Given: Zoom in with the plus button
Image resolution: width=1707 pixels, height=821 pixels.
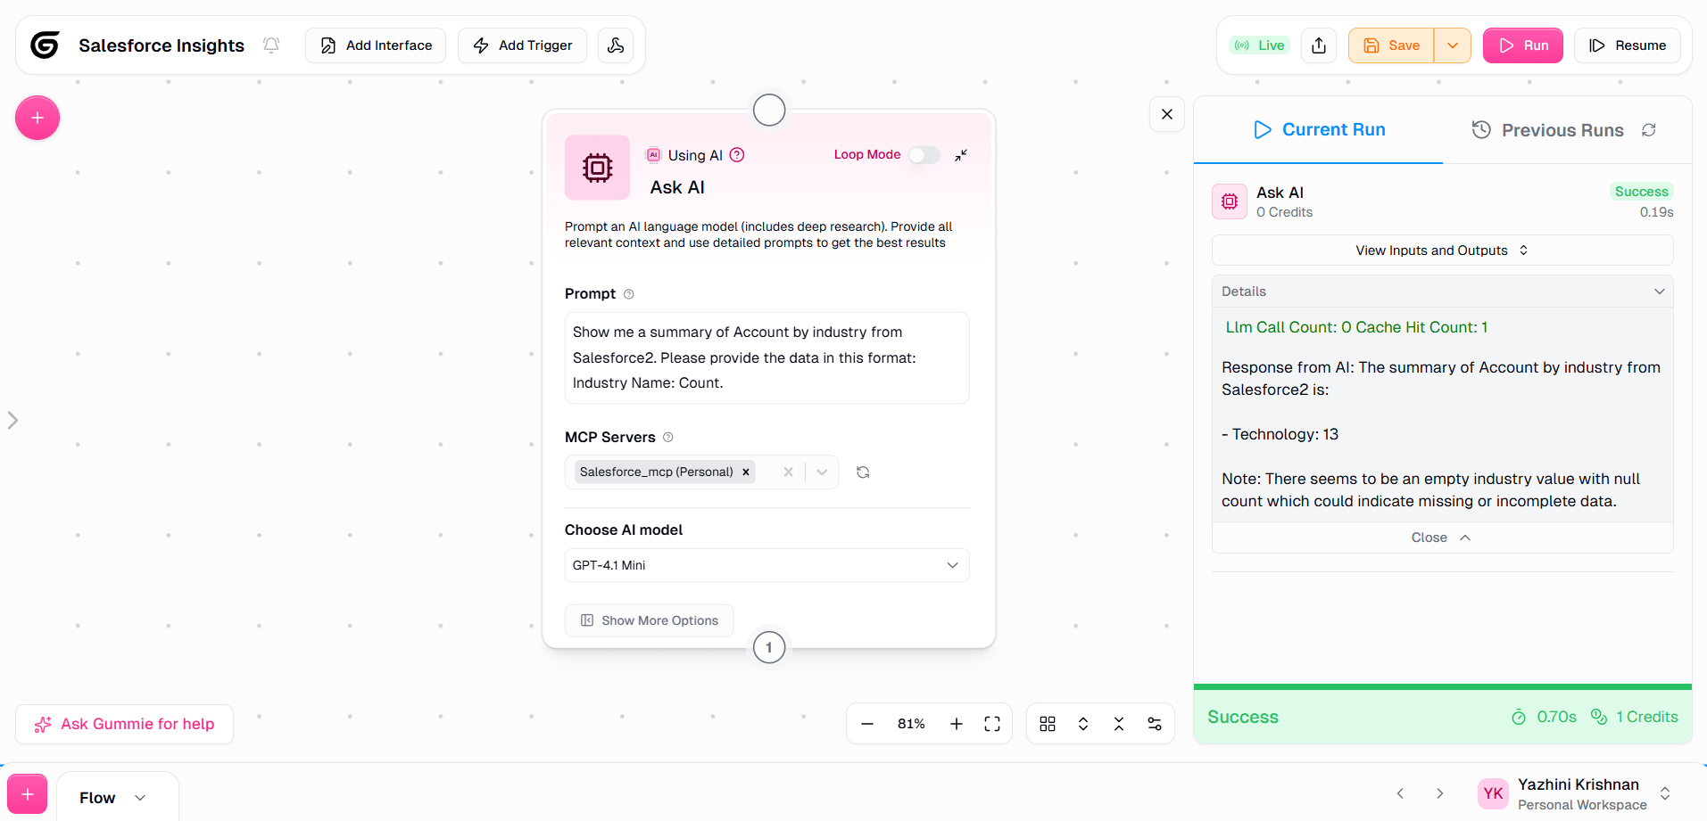Looking at the screenshot, I should [957, 724].
